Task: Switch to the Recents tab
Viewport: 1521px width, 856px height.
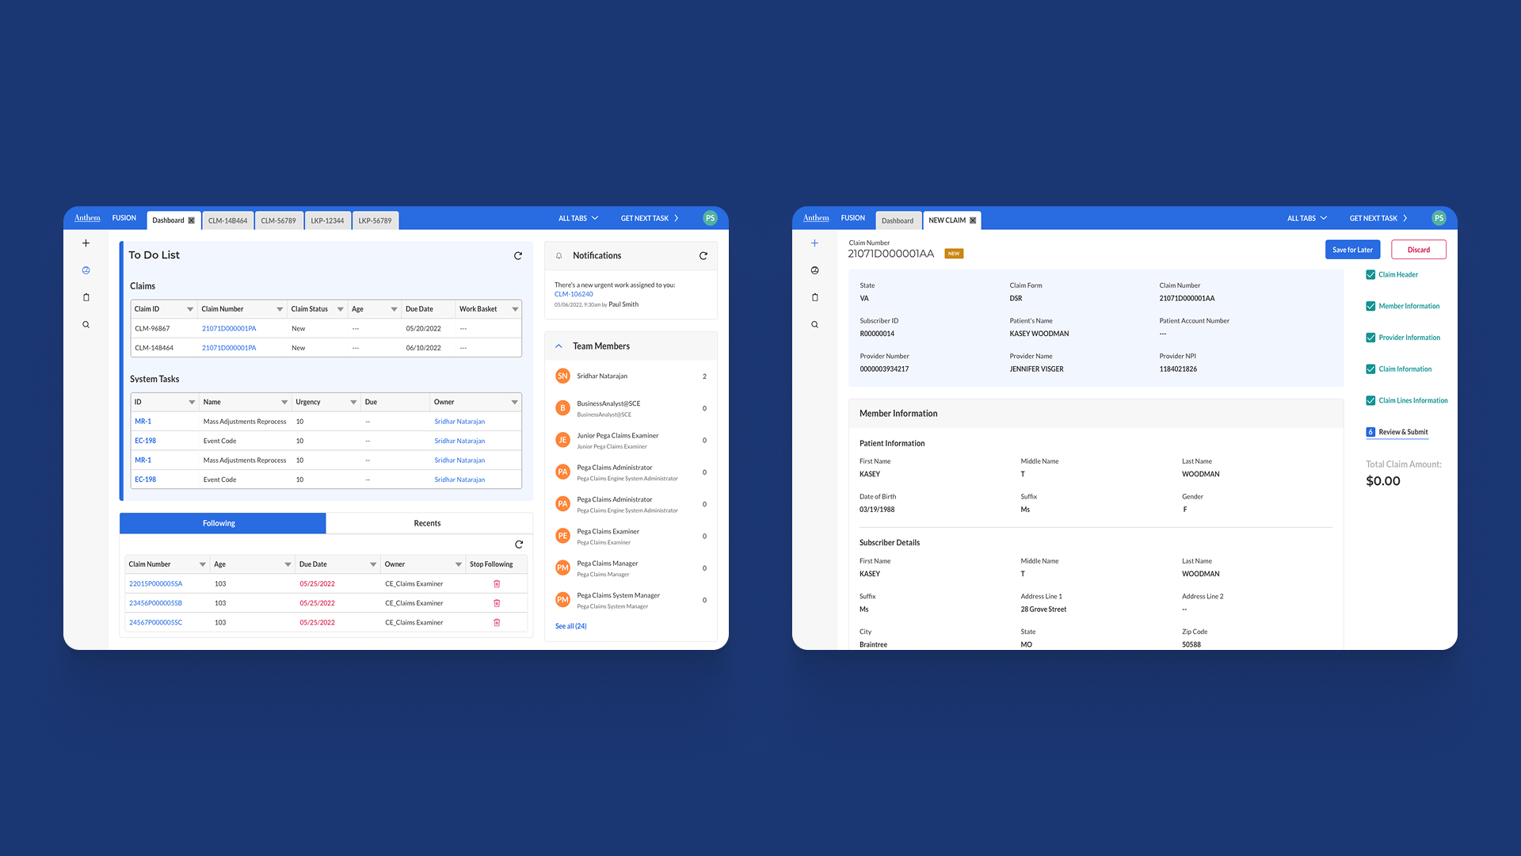Action: point(428,523)
